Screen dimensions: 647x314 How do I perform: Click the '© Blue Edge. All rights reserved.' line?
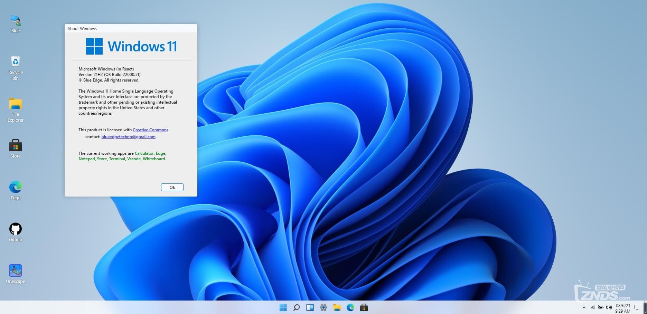click(109, 80)
